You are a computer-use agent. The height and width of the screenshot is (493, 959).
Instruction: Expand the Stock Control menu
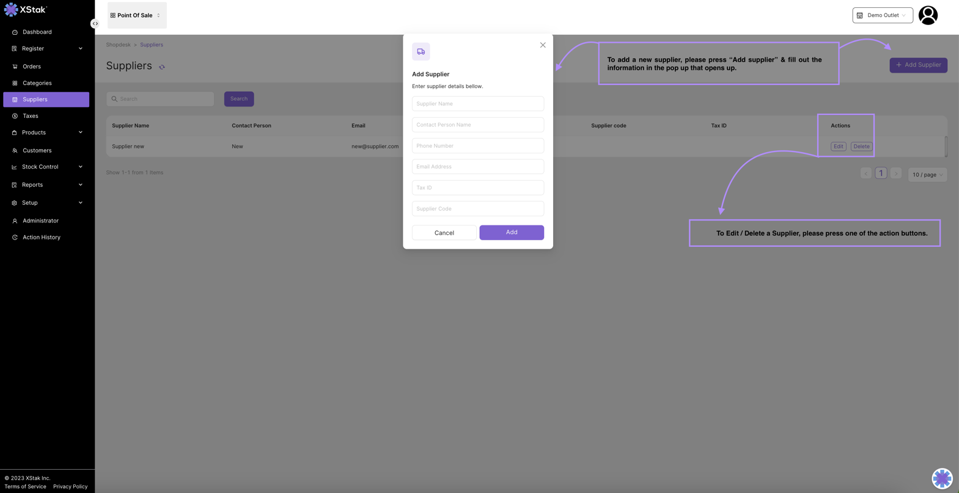[46, 167]
